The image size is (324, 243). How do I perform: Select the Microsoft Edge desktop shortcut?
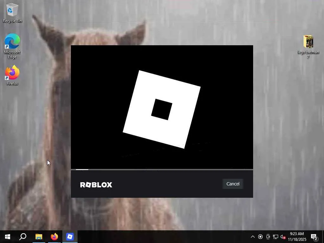tap(12, 46)
